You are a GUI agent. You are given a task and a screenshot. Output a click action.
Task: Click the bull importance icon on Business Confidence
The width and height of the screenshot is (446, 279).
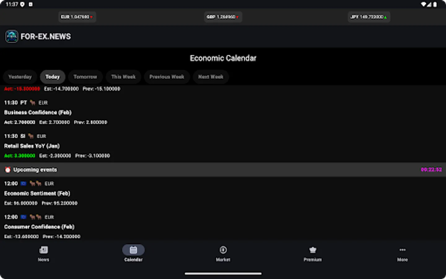point(32,102)
